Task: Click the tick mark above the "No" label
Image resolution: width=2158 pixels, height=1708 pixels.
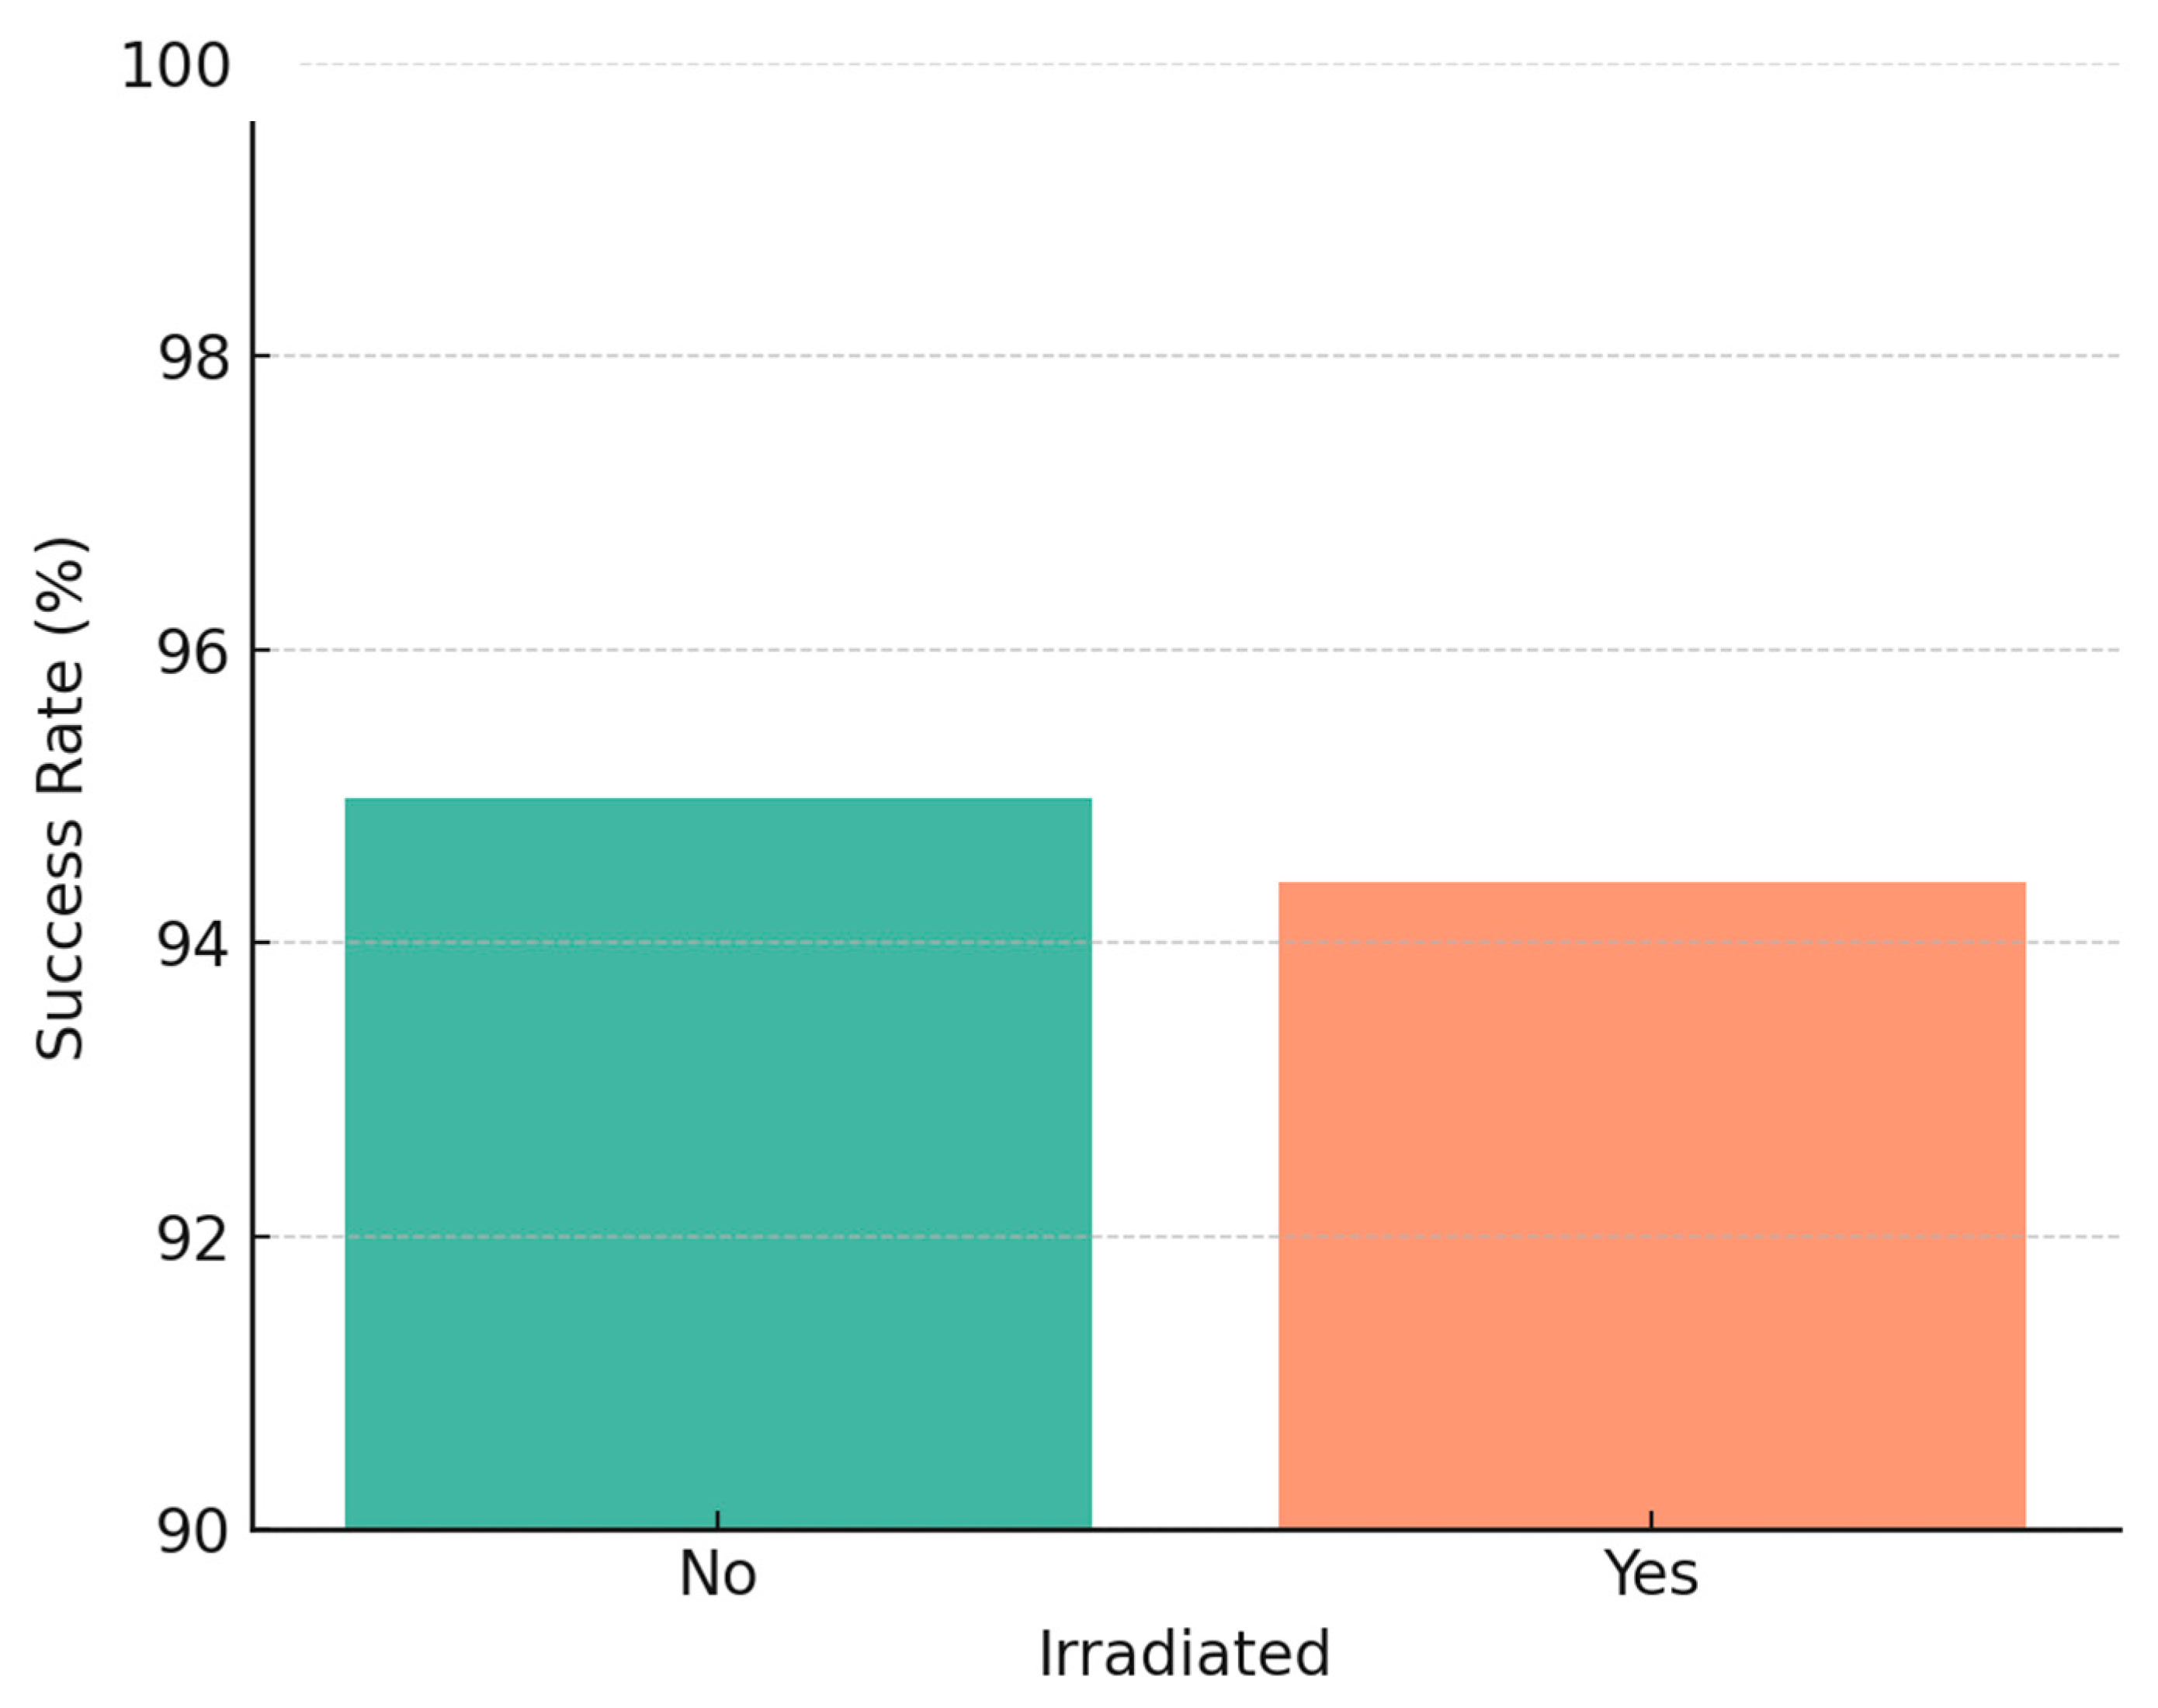Action: 718,1519
